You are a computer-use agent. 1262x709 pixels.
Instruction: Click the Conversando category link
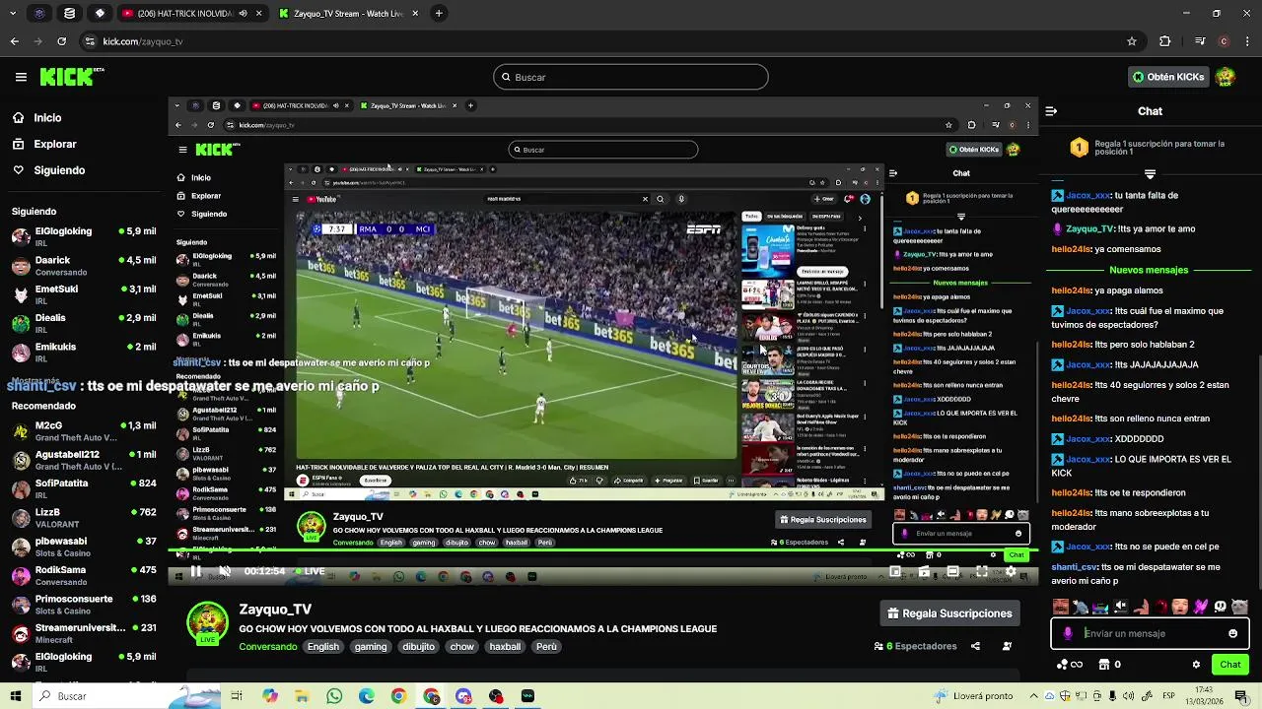[268, 647]
